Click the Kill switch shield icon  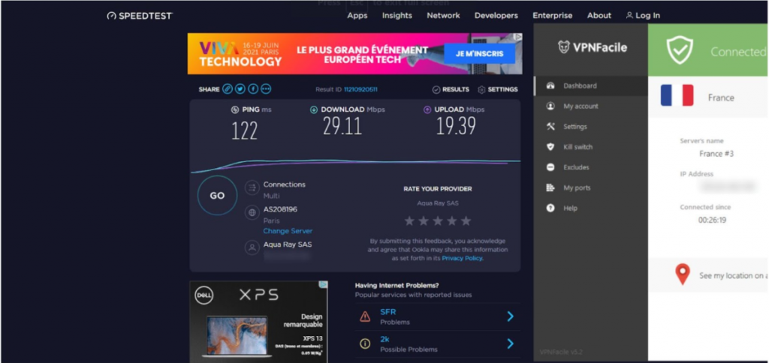pyautogui.click(x=550, y=147)
